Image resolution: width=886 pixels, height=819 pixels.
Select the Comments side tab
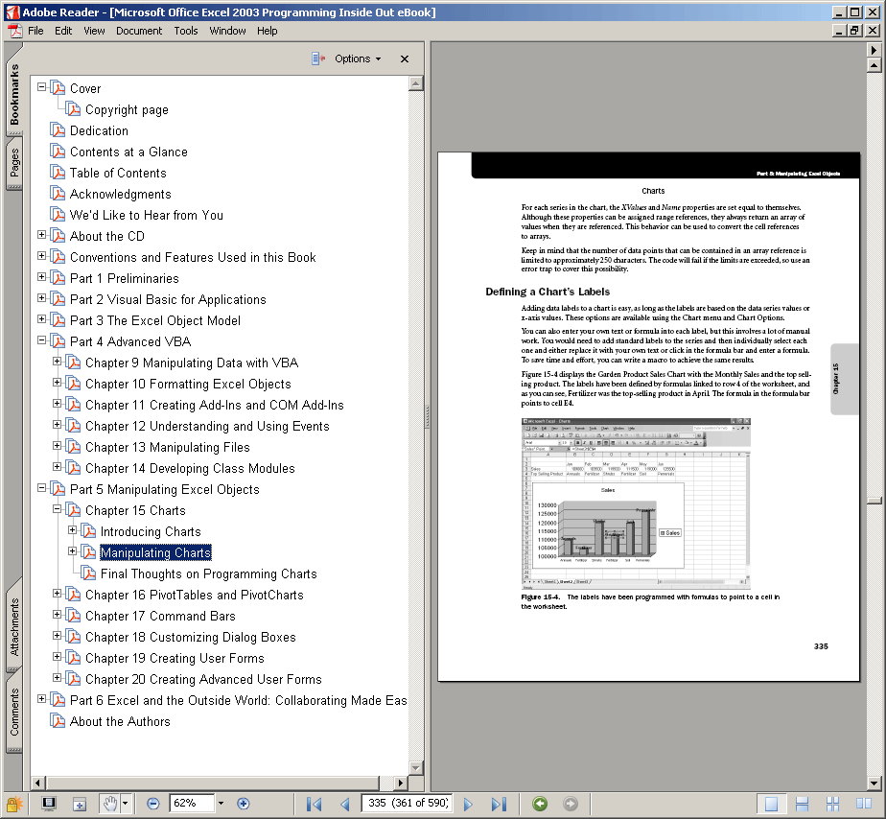click(x=14, y=712)
